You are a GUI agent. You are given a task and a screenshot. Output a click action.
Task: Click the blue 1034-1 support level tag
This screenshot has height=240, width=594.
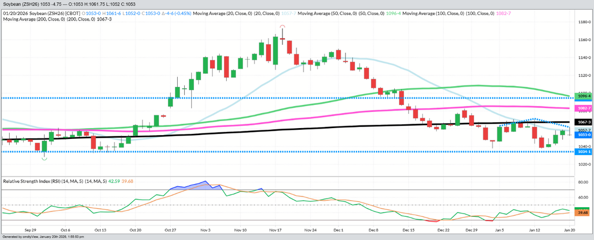tap(584, 152)
